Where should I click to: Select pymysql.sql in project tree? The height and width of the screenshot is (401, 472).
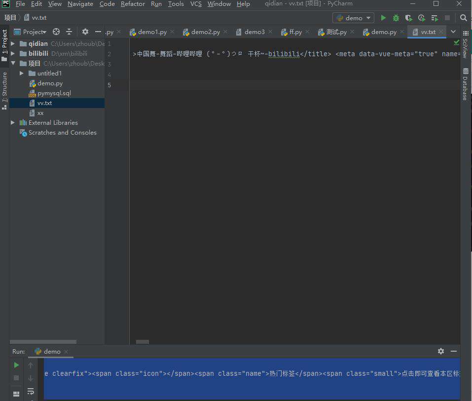click(54, 93)
